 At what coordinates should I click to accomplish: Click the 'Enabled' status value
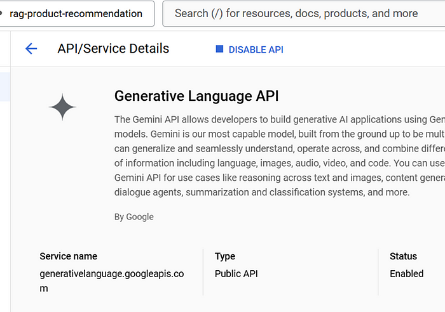click(x=406, y=274)
